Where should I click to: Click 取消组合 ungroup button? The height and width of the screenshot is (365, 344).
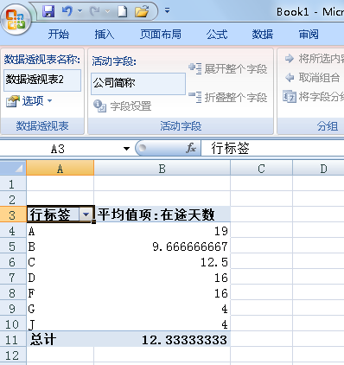point(312,78)
